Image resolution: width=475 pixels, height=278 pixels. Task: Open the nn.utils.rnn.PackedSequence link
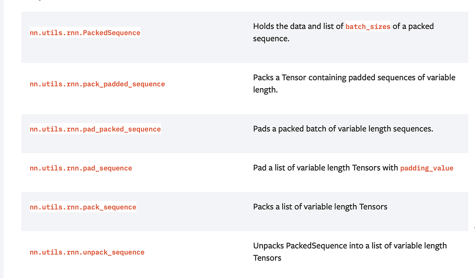coord(85,33)
